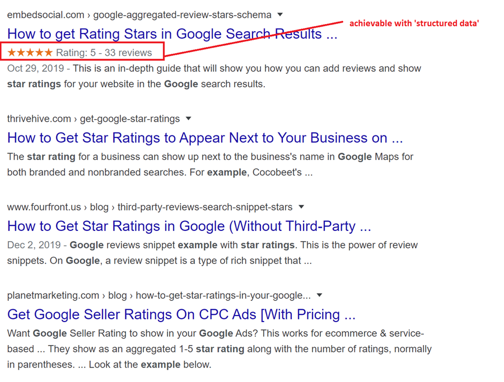This screenshot has height=382, width=504.
Task: Click the snippet about review snippets on Google
Action: point(212,253)
